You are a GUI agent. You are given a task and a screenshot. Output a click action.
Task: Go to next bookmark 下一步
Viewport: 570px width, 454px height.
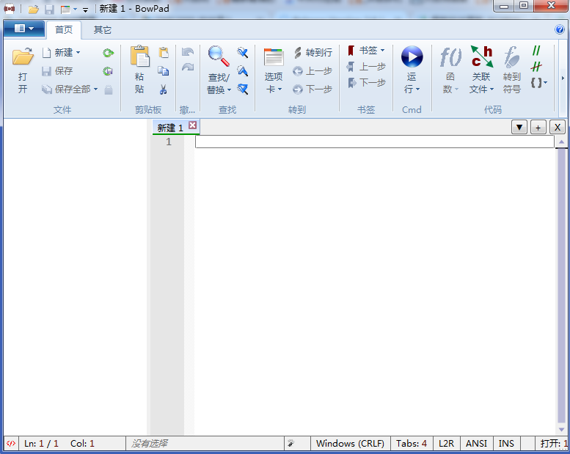(x=366, y=83)
